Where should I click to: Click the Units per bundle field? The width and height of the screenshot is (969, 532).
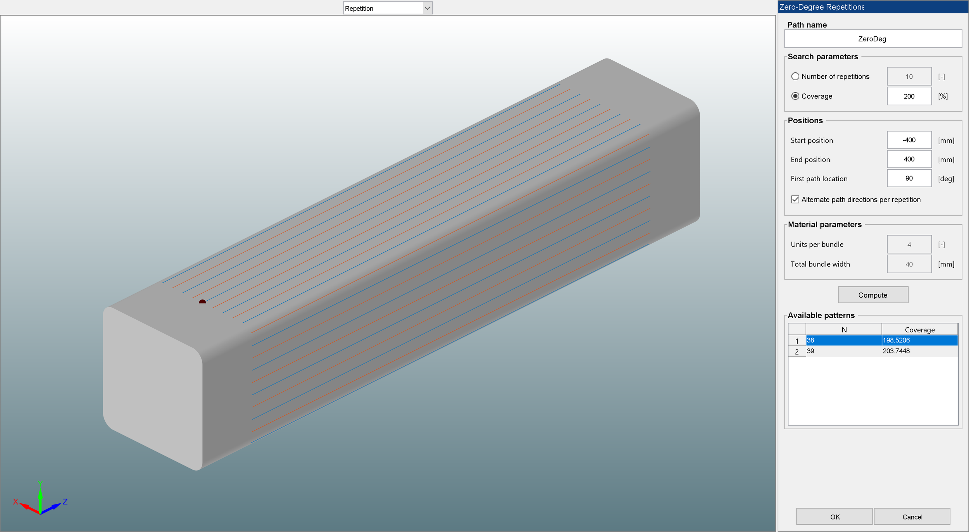click(909, 244)
